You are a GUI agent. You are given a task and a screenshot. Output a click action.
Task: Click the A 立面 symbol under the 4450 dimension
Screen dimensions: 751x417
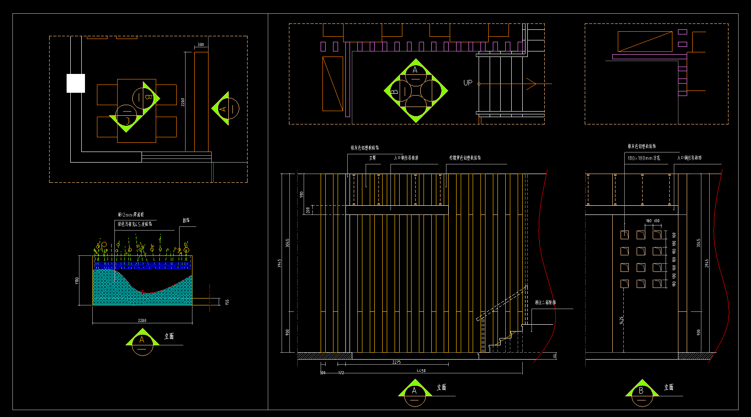415,393
